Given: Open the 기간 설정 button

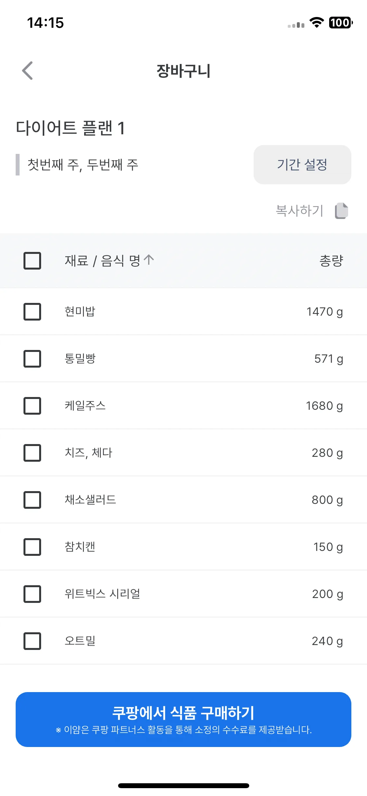Looking at the screenshot, I should click(x=302, y=165).
